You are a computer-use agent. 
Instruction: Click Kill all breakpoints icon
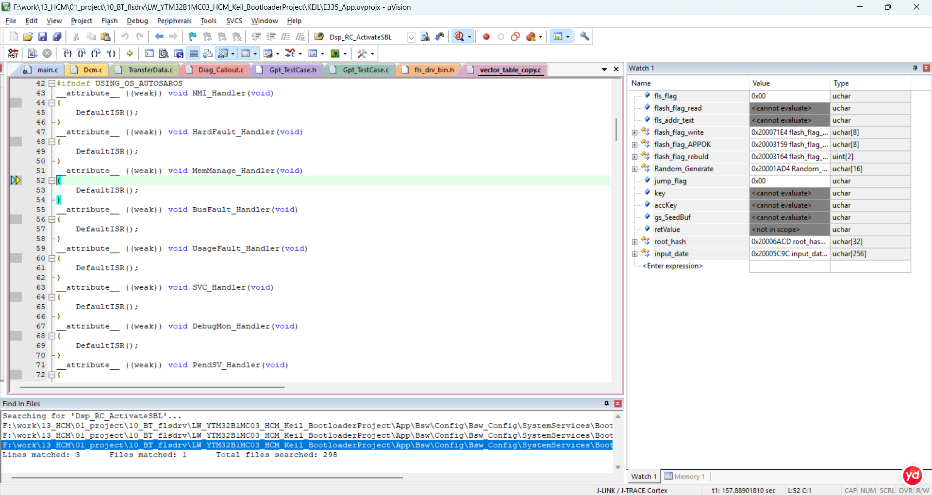531,36
